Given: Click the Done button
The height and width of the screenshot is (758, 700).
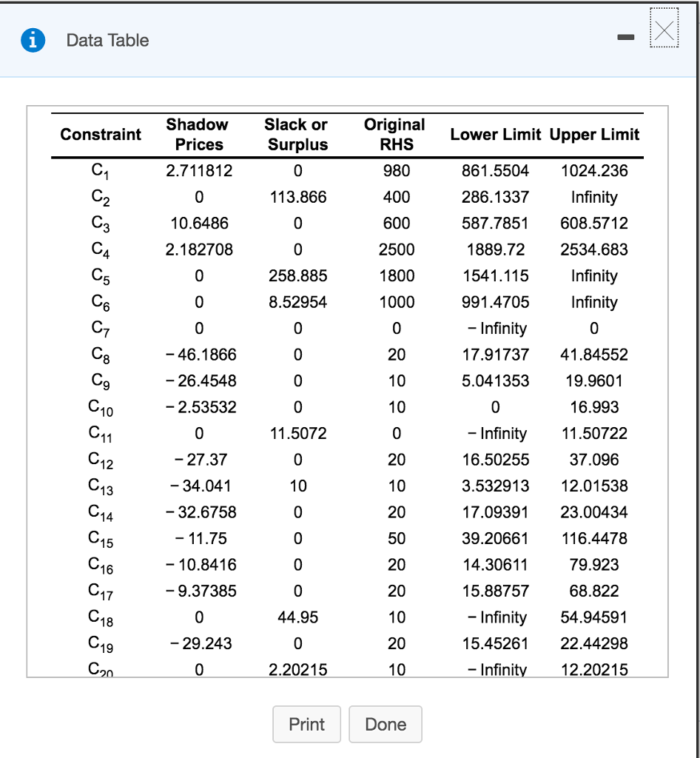Looking at the screenshot, I should [386, 724].
